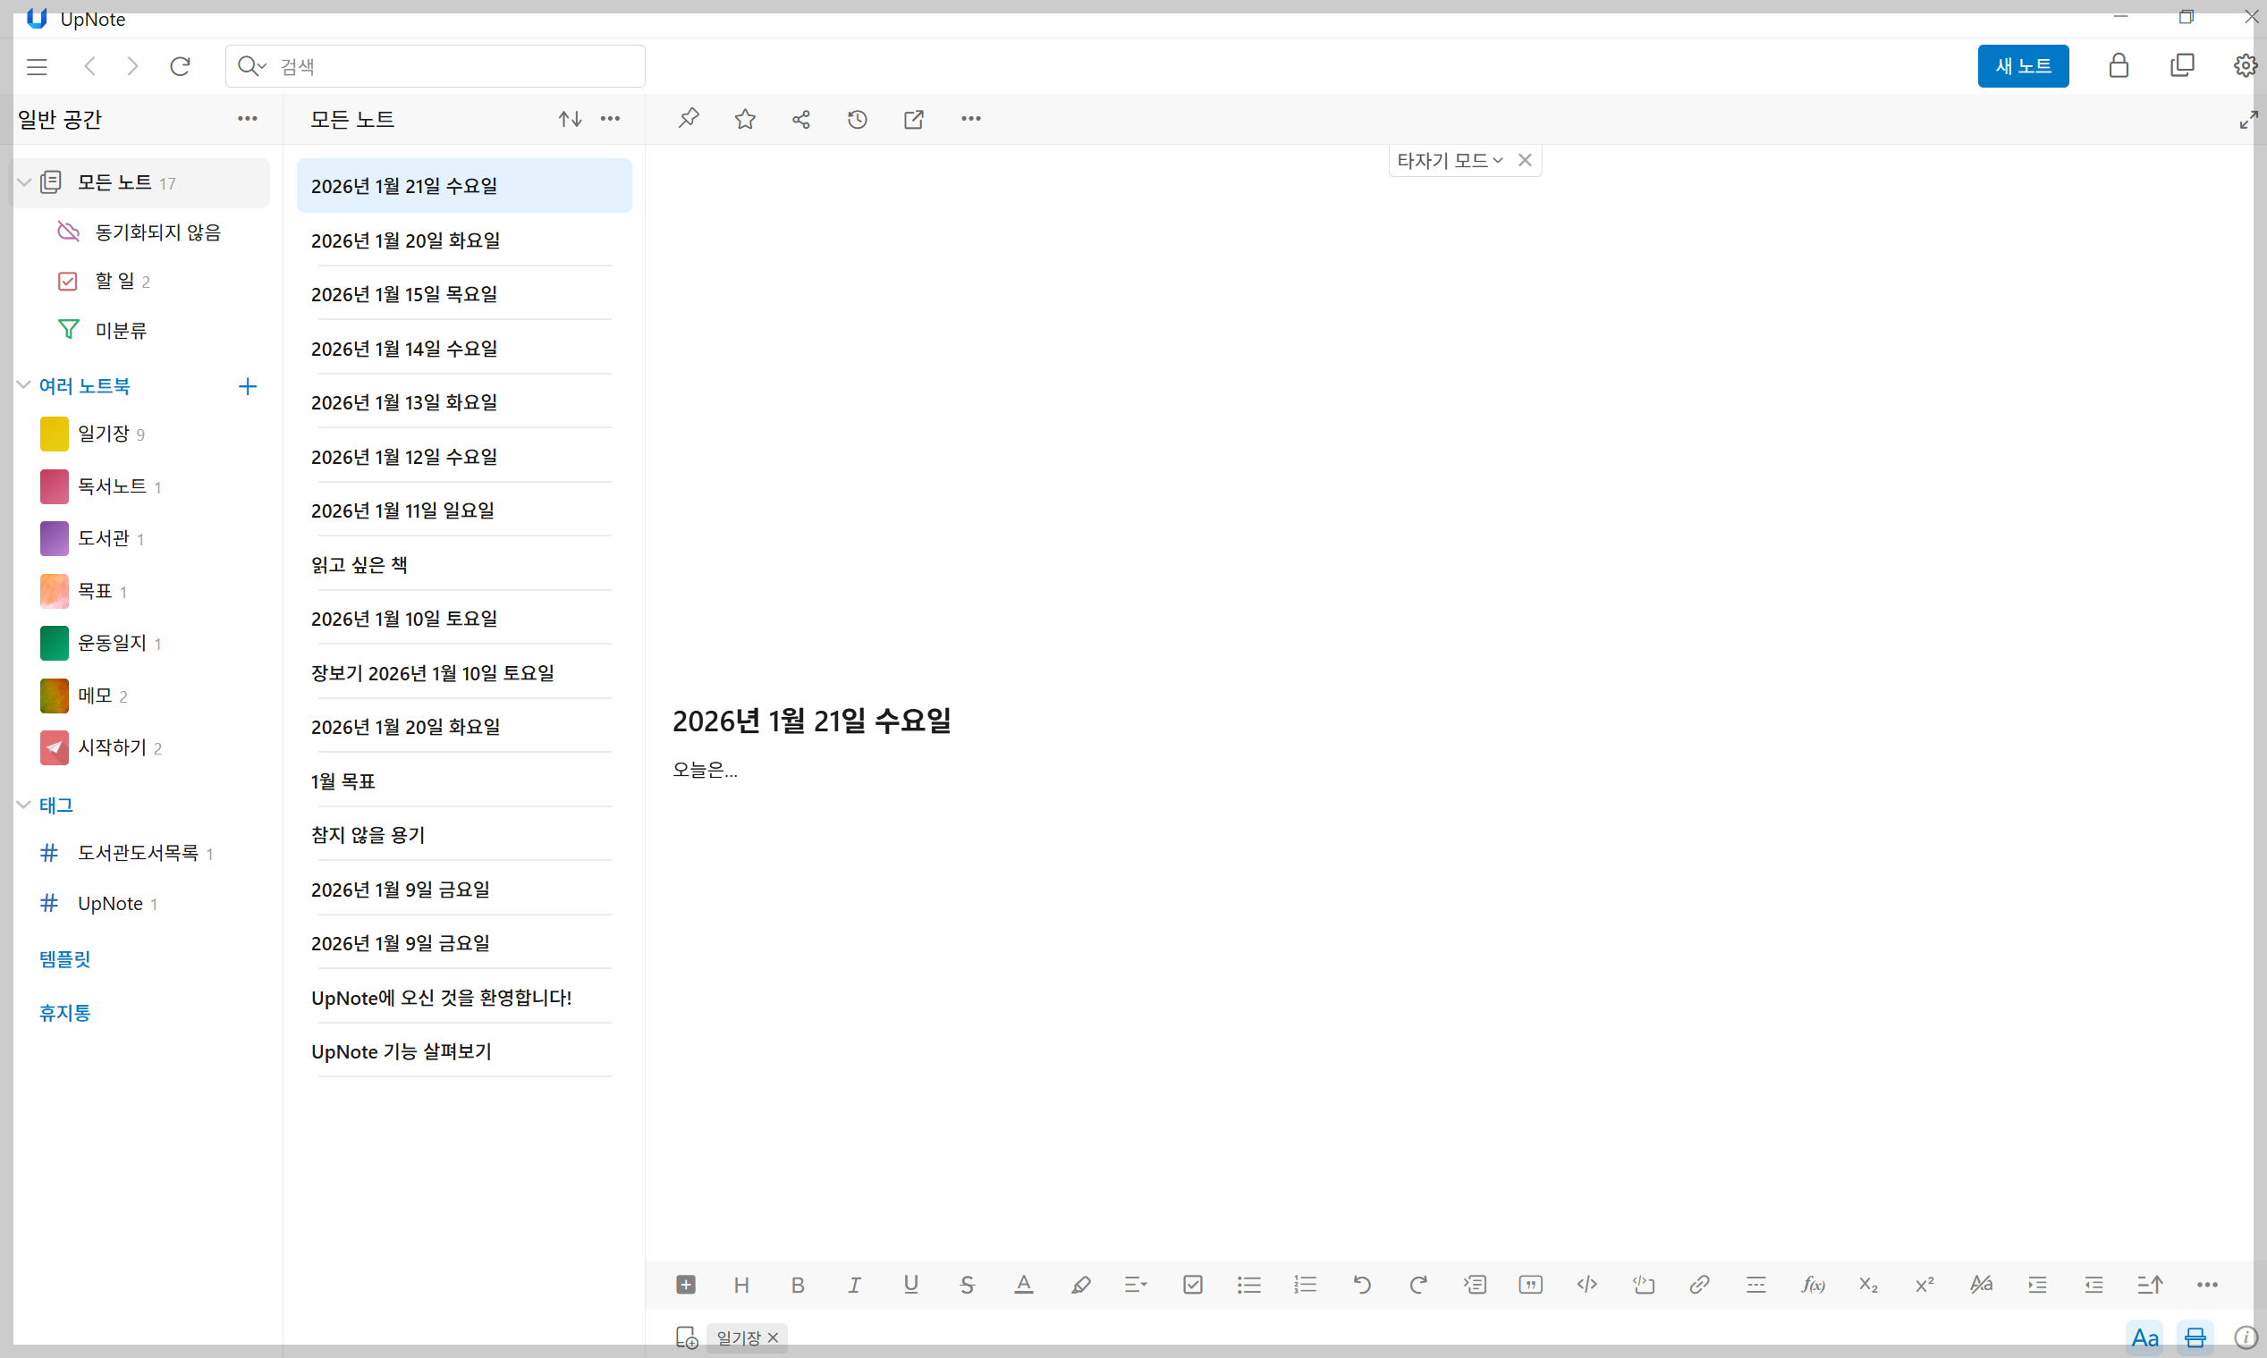Image resolution: width=2267 pixels, height=1358 pixels.
Task: Insert a link using the link icon
Action: coord(1699,1284)
